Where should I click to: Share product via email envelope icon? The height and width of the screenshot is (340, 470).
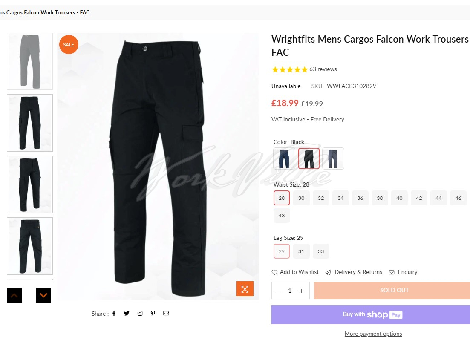coord(166,313)
